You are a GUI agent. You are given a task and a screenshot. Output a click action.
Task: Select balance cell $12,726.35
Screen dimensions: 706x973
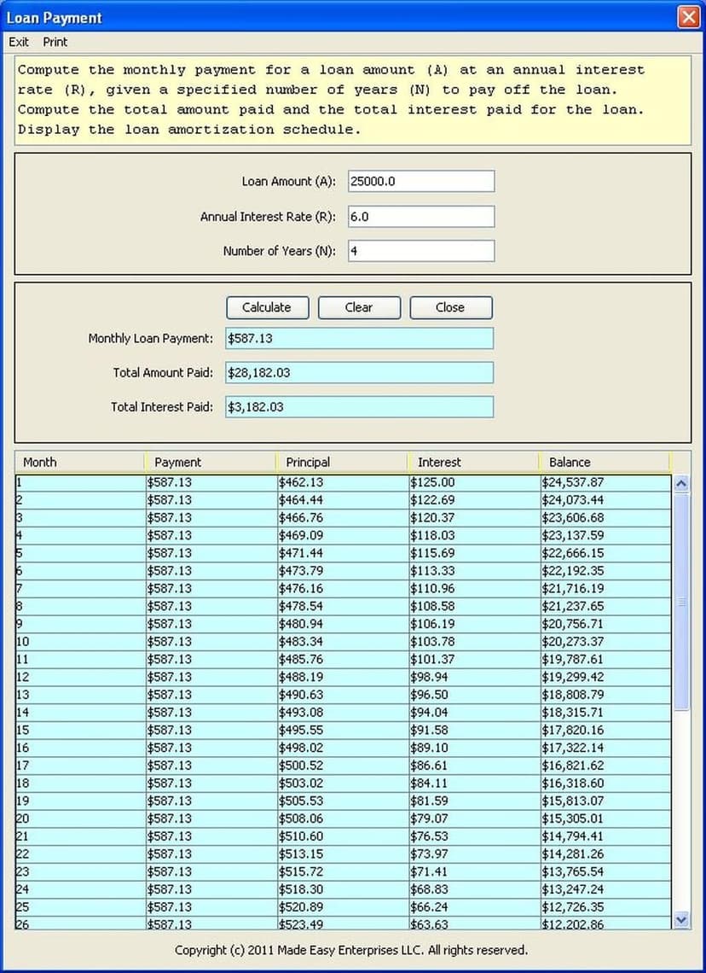tap(605, 906)
